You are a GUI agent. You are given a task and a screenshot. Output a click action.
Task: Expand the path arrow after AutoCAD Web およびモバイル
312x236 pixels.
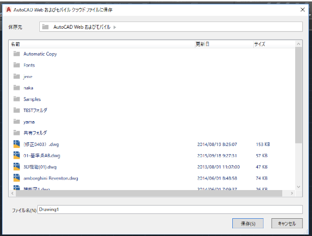point(115,27)
